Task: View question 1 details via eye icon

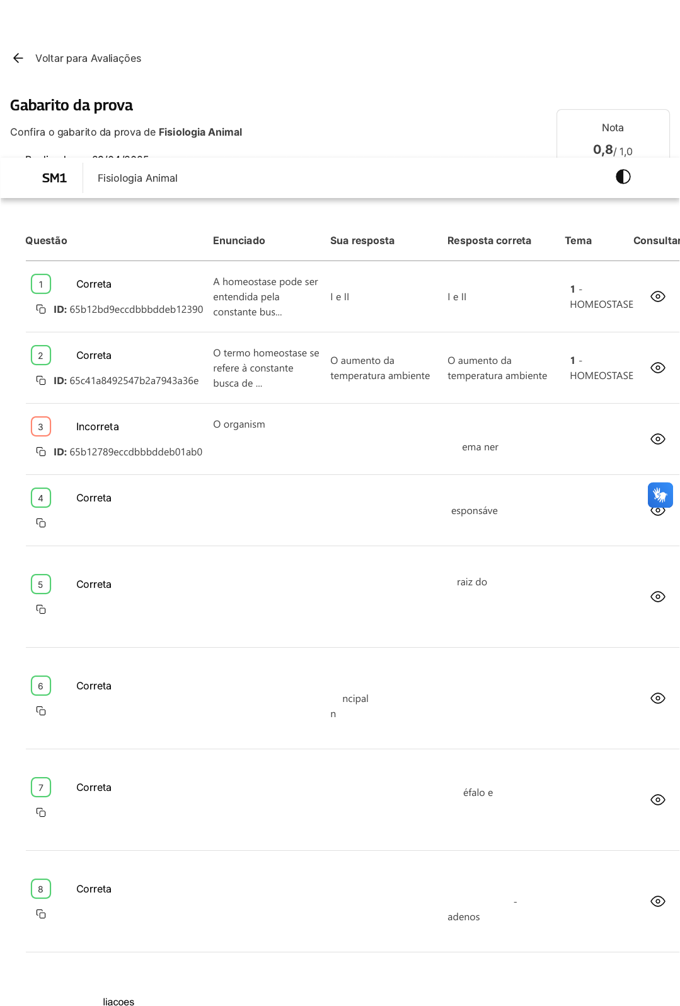Action: 657,296
